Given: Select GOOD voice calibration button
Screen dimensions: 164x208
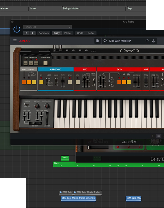Looking at the screenshot, I should click(x=25, y=63).
